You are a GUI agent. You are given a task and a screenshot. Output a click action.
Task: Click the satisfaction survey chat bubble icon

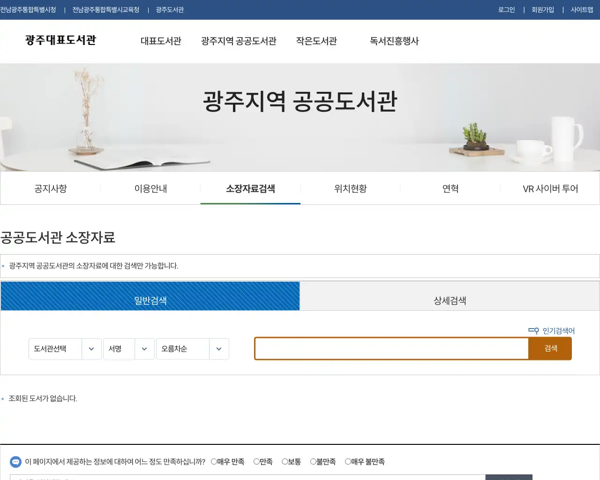15,462
